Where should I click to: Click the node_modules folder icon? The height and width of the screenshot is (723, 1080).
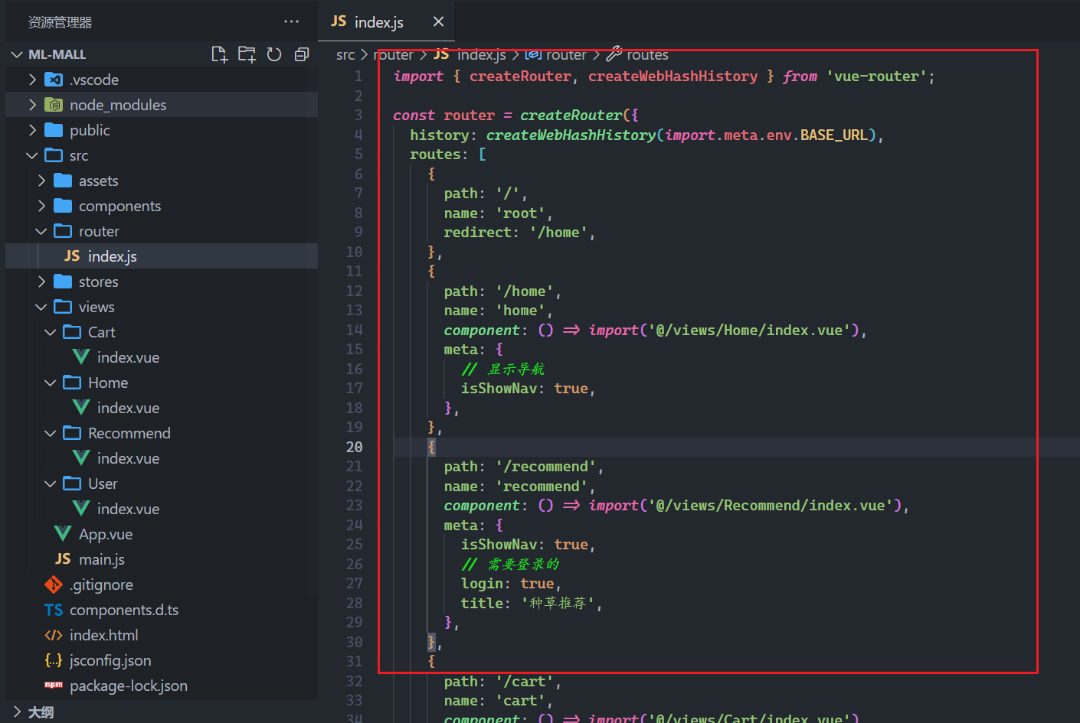(x=54, y=105)
